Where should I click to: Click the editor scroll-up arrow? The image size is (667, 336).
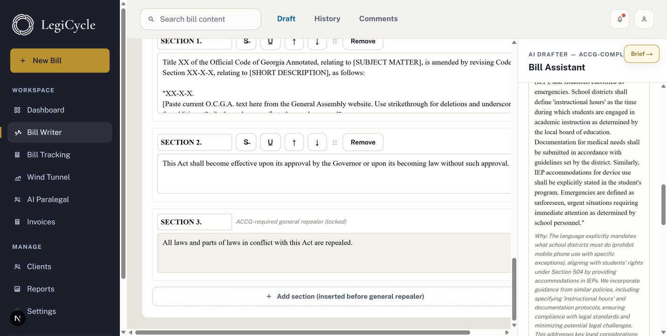coord(514,42)
